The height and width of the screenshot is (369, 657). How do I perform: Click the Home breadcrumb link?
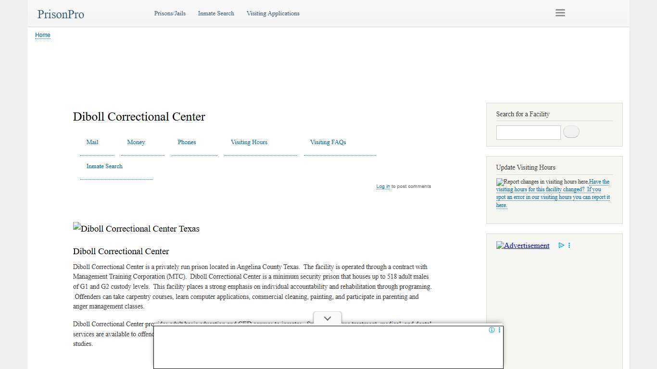pyautogui.click(x=43, y=35)
